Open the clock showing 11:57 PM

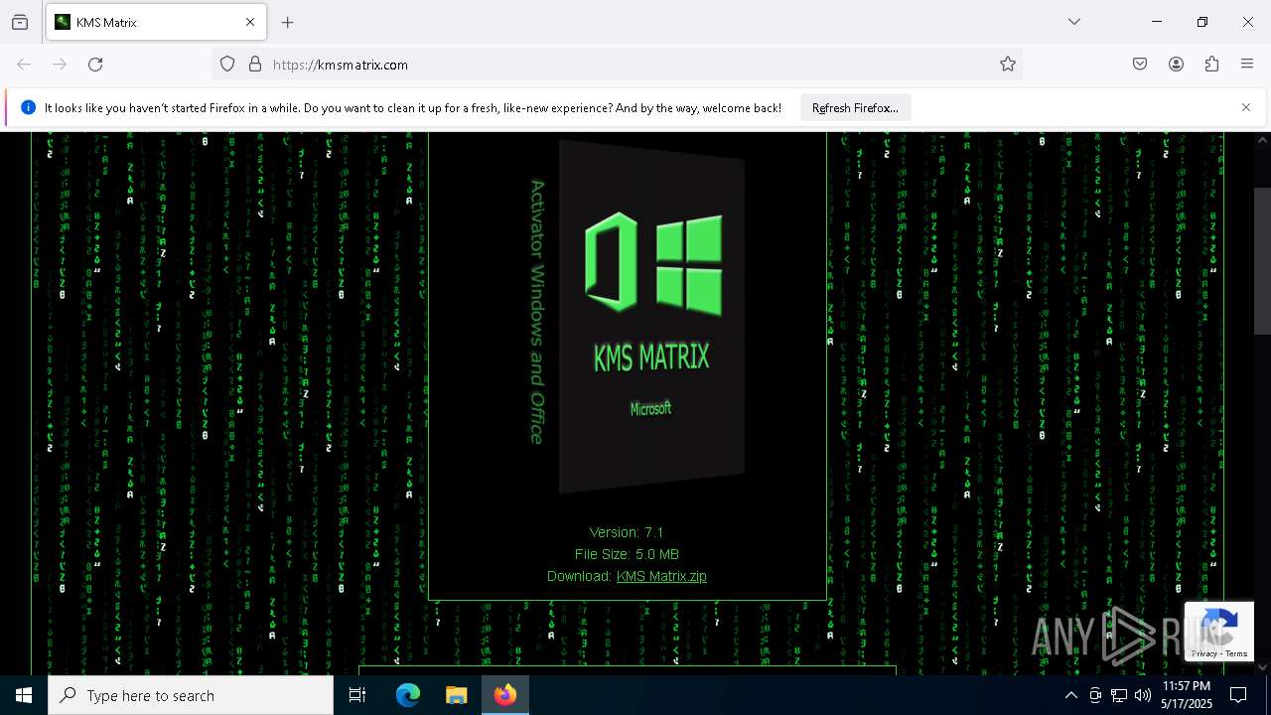(x=1187, y=695)
